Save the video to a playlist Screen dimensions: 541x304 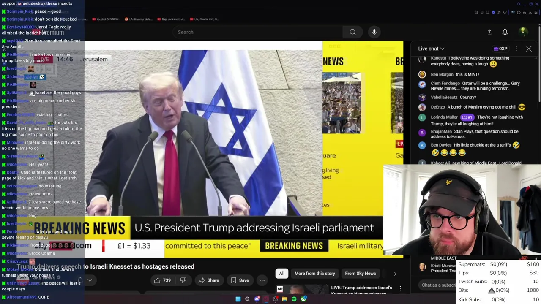click(x=239, y=280)
